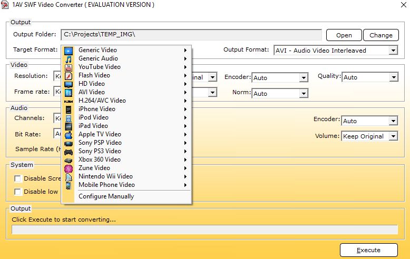Expand the HD Video submenu arrow
This screenshot has width=410, height=259.
pyautogui.click(x=186, y=84)
